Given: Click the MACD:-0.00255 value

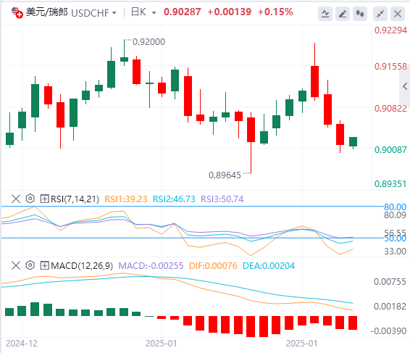Looking at the screenshot, I should [x=151, y=266].
